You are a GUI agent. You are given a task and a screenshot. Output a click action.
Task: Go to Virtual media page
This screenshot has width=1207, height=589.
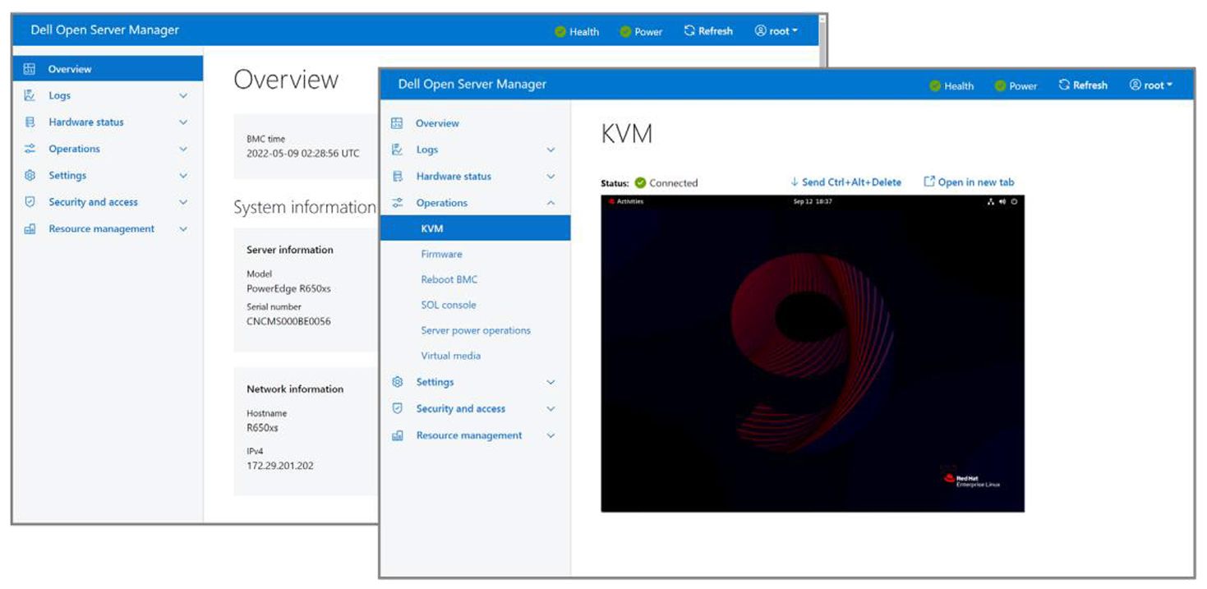pos(450,356)
